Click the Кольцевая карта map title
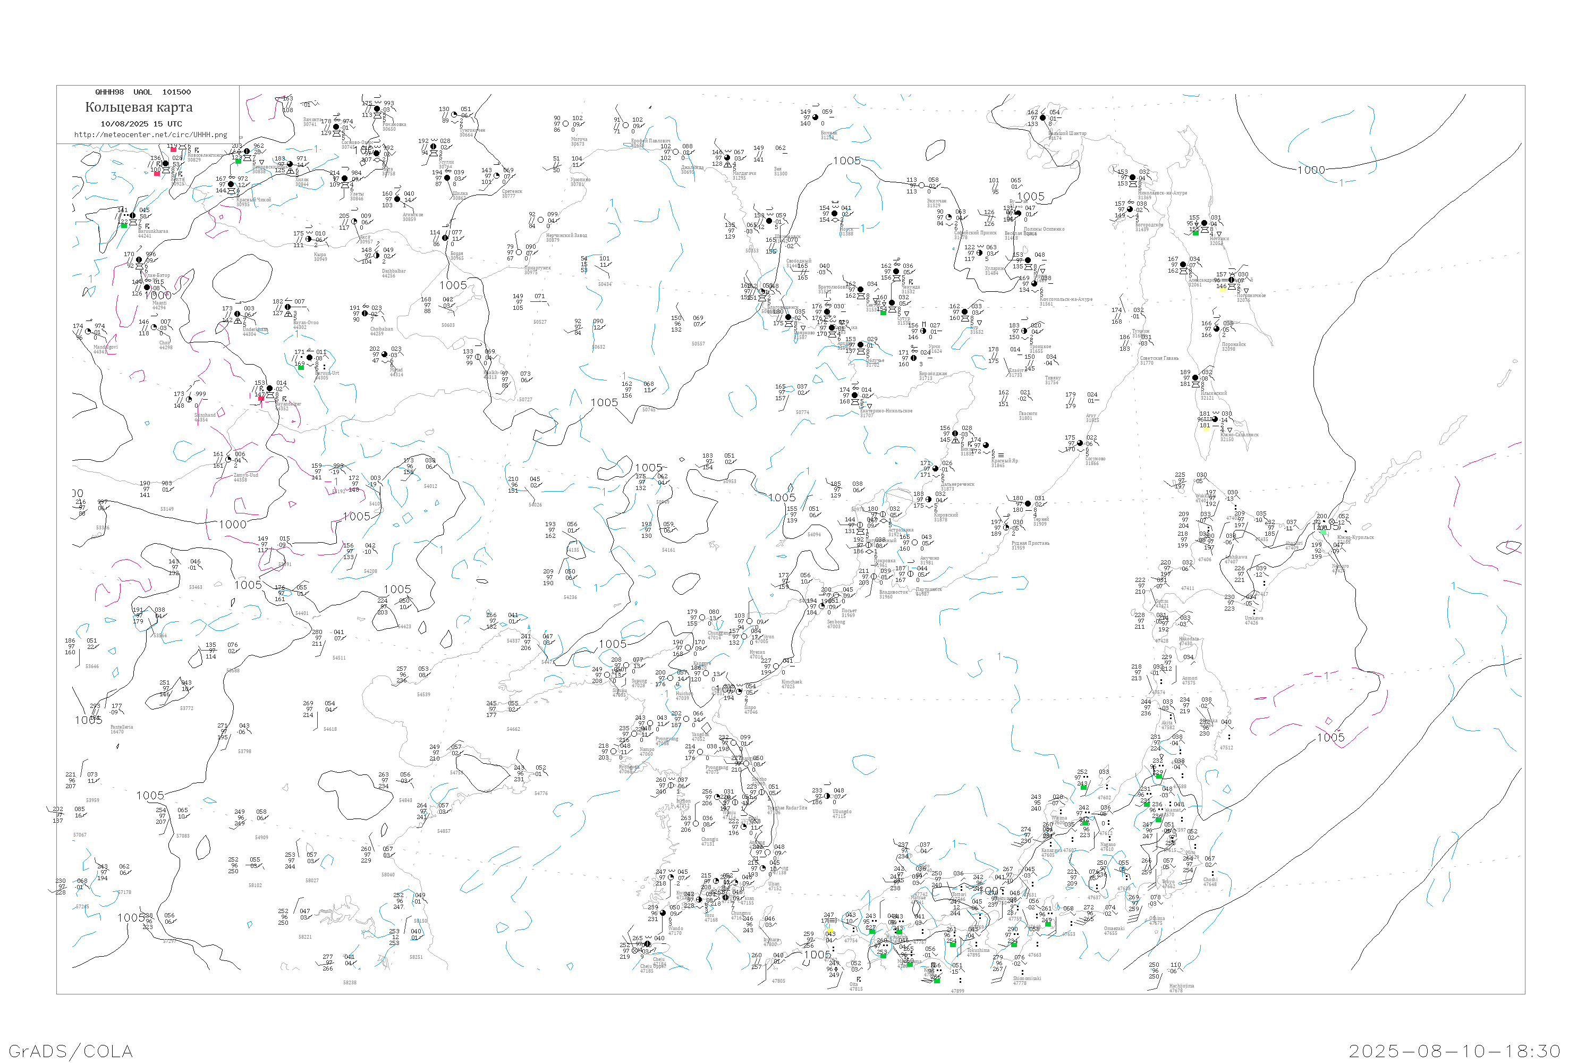 139,107
